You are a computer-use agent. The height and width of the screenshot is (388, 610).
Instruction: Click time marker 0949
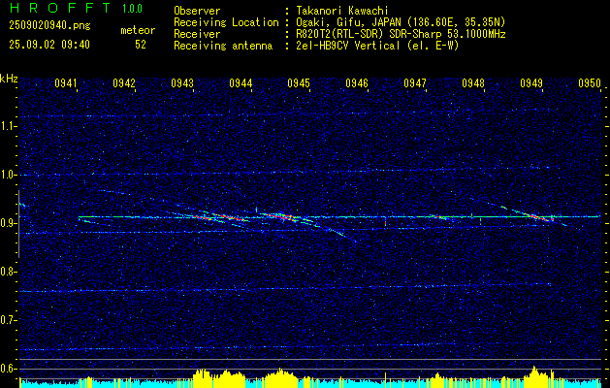pyautogui.click(x=531, y=83)
